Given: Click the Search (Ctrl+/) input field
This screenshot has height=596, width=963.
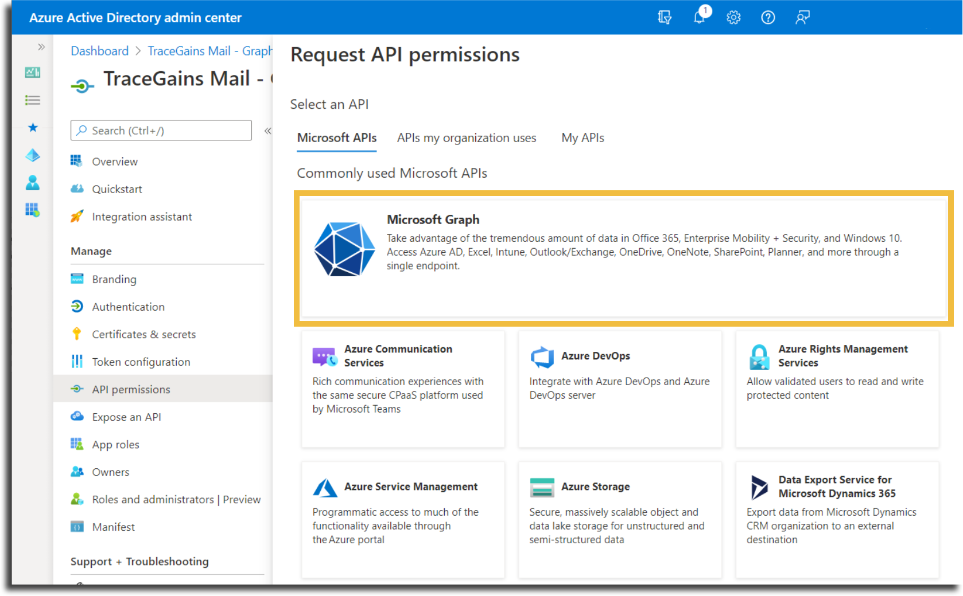Looking at the screenshot, I should coord(161,131).
